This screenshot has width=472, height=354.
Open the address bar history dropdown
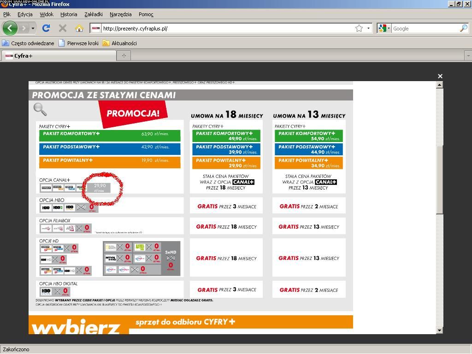tap(368, 28)
